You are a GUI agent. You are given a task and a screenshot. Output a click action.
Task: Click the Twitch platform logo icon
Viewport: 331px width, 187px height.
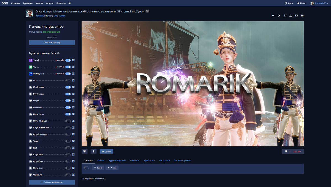(31, 60)
